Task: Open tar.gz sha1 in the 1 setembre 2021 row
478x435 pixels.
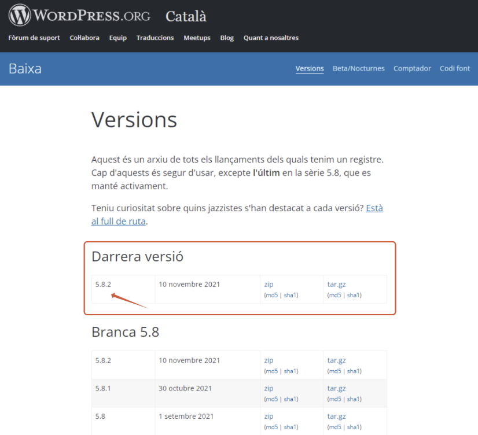Action: 354,427
